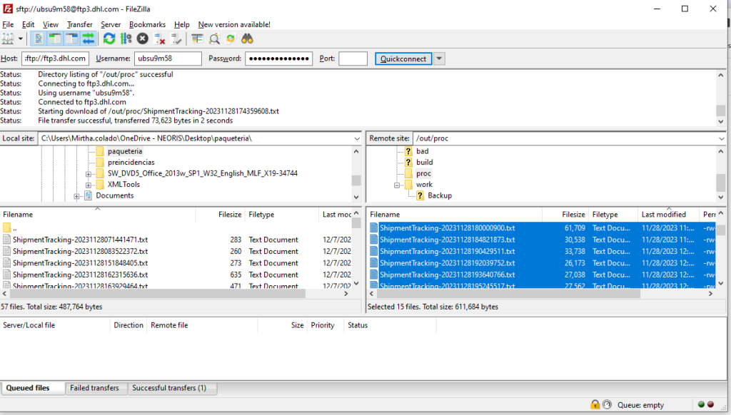Image resolution: width=731 pixels, height=415 pixels.
Task: Click the speed limits indicator icon
Action: coord(607,404)
